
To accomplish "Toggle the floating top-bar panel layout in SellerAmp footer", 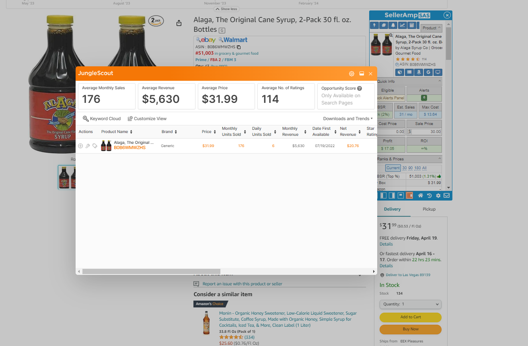I will (x=401, y=196).
